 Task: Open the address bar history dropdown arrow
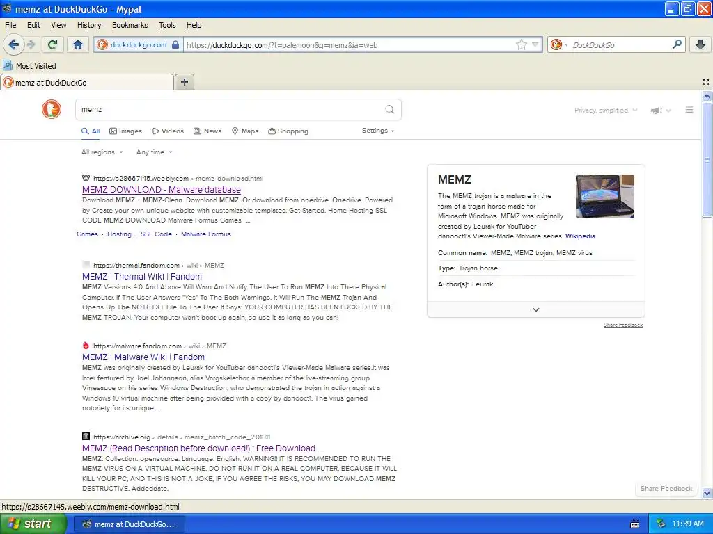535,44
